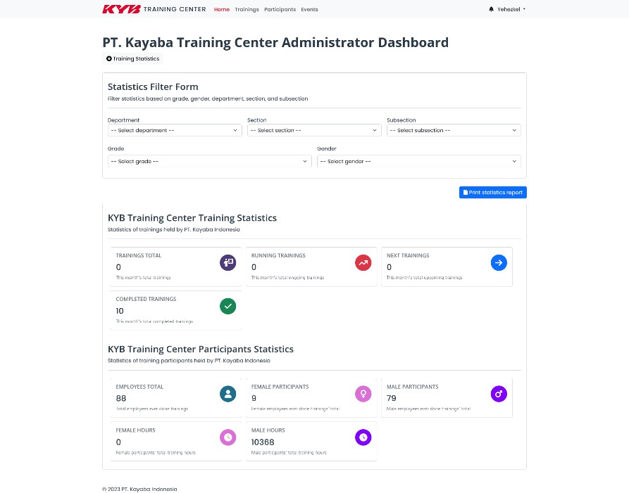
Task: Choose a grade from Select grade dropdown
Action: 209,161
